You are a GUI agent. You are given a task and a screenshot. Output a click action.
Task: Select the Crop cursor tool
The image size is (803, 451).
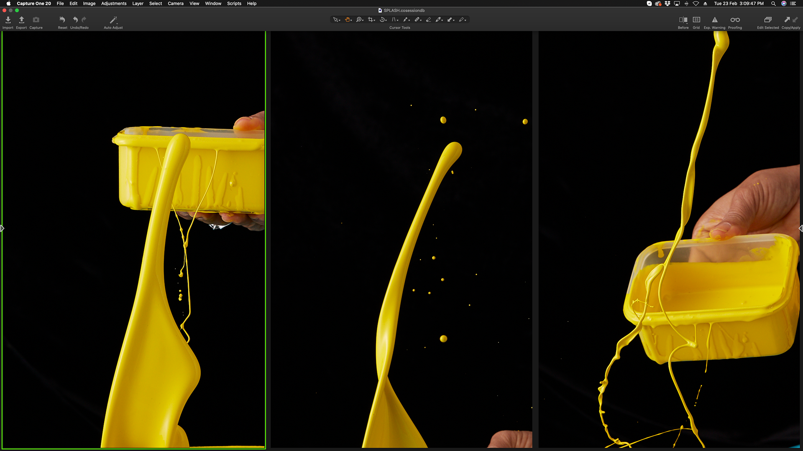pos(371,20)
